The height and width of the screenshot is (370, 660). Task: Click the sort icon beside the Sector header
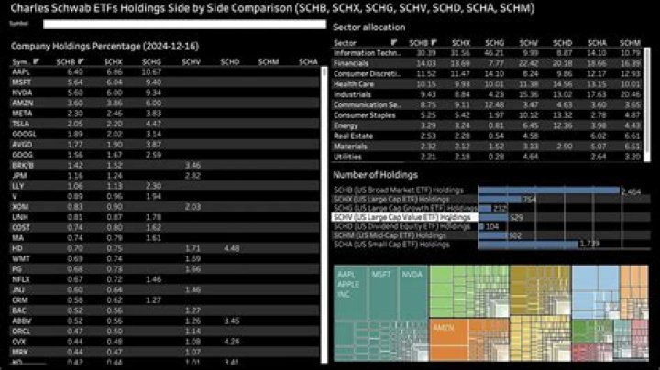(x=394, y=42)
